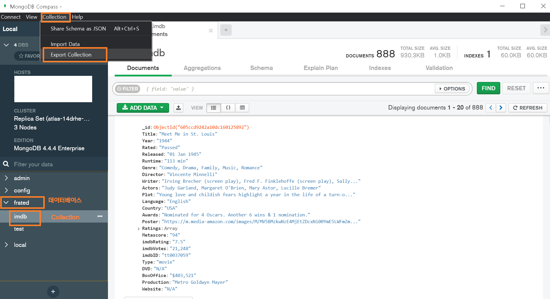Select list view mode
Screen dimensions: 550x299
coord(214,108)
